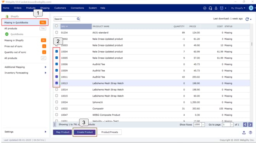256x143 pixels.
Task: Open the help question mark icon
Action: click(x=250, y=132)
